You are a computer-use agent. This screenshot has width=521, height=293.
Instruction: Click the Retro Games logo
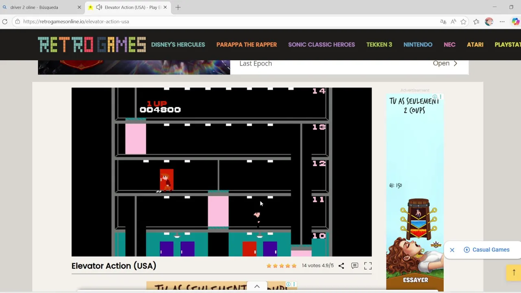[x=92, y=45]
